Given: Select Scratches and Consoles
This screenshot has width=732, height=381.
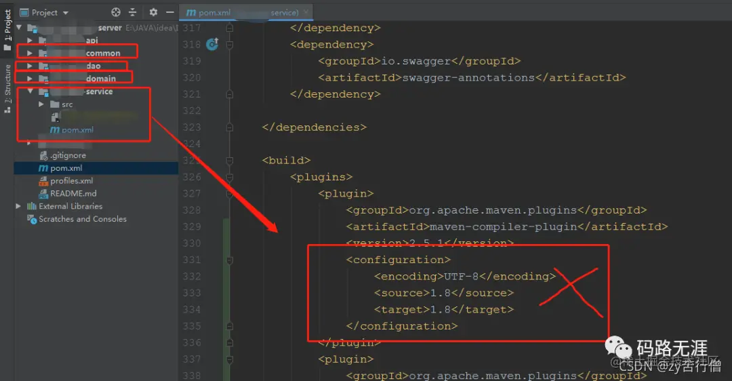Looking at the screenshot, I should (83, 219).
